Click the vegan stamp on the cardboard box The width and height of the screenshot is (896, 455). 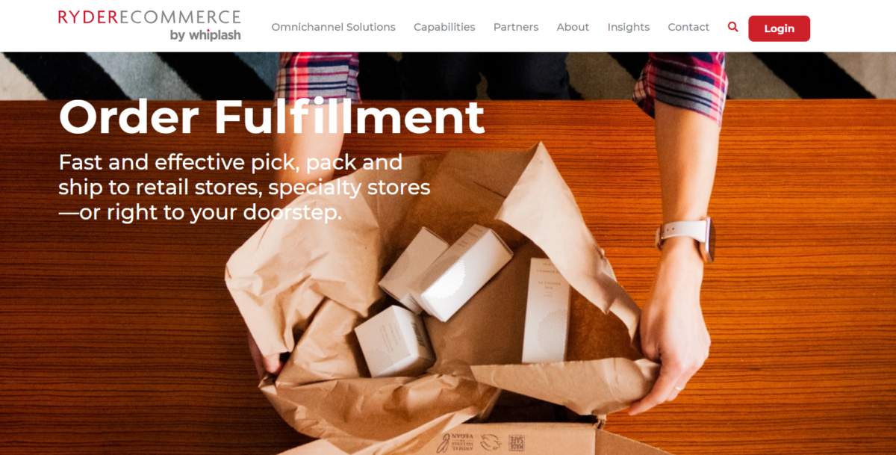[x=453, y=442]
